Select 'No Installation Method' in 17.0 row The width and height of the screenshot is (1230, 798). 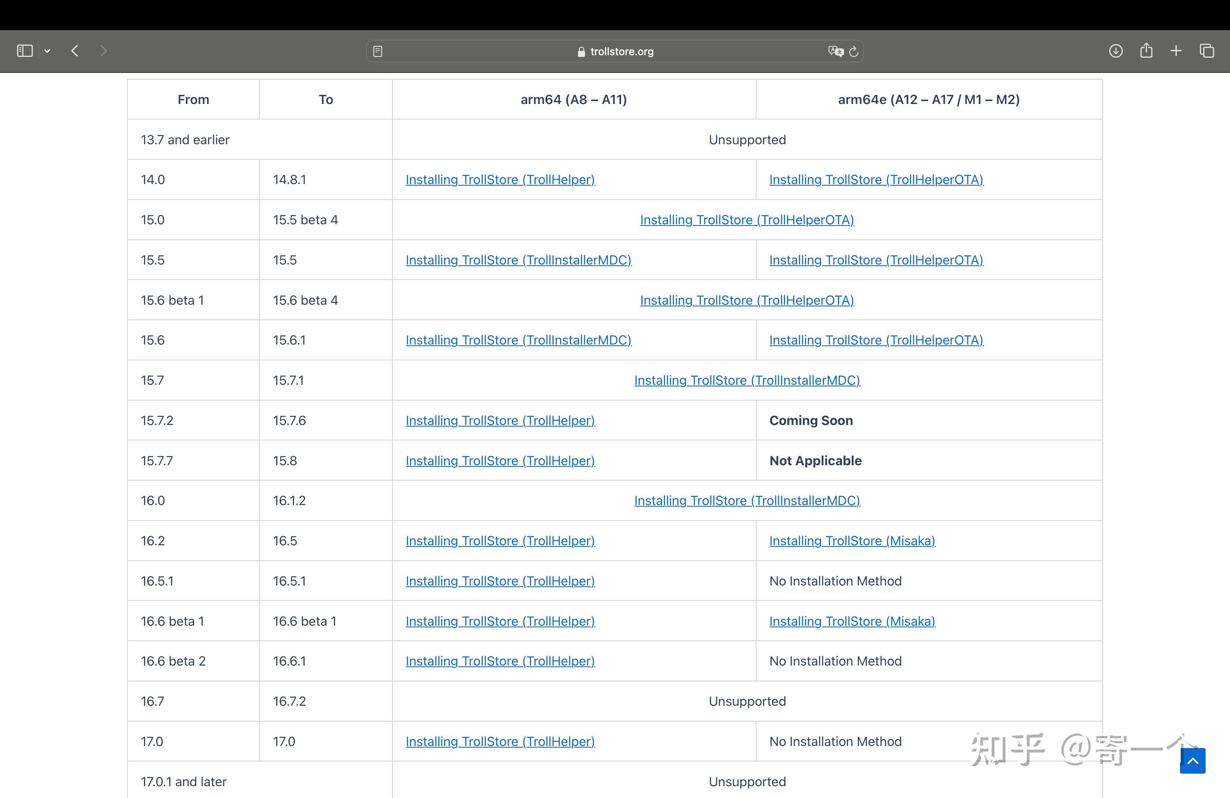(835, 742)
